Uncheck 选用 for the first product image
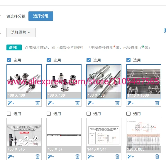Image resolution: width=166 pixels, height=162 pixels. click(x=9, y=60)
